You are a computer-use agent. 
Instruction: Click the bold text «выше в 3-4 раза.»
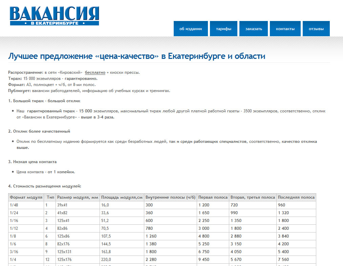[x=98, y=117]
